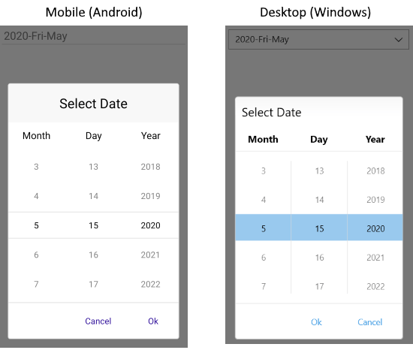This screenshot has width=413, height=350.
Task: Choose year 2022 in Android picker
Action: coord(150,285)
